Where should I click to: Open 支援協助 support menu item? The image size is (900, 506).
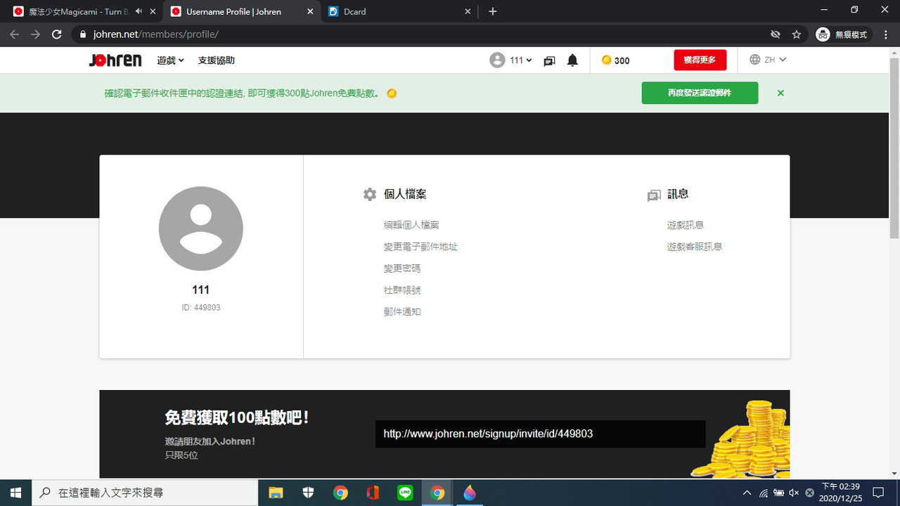point(217,60)
